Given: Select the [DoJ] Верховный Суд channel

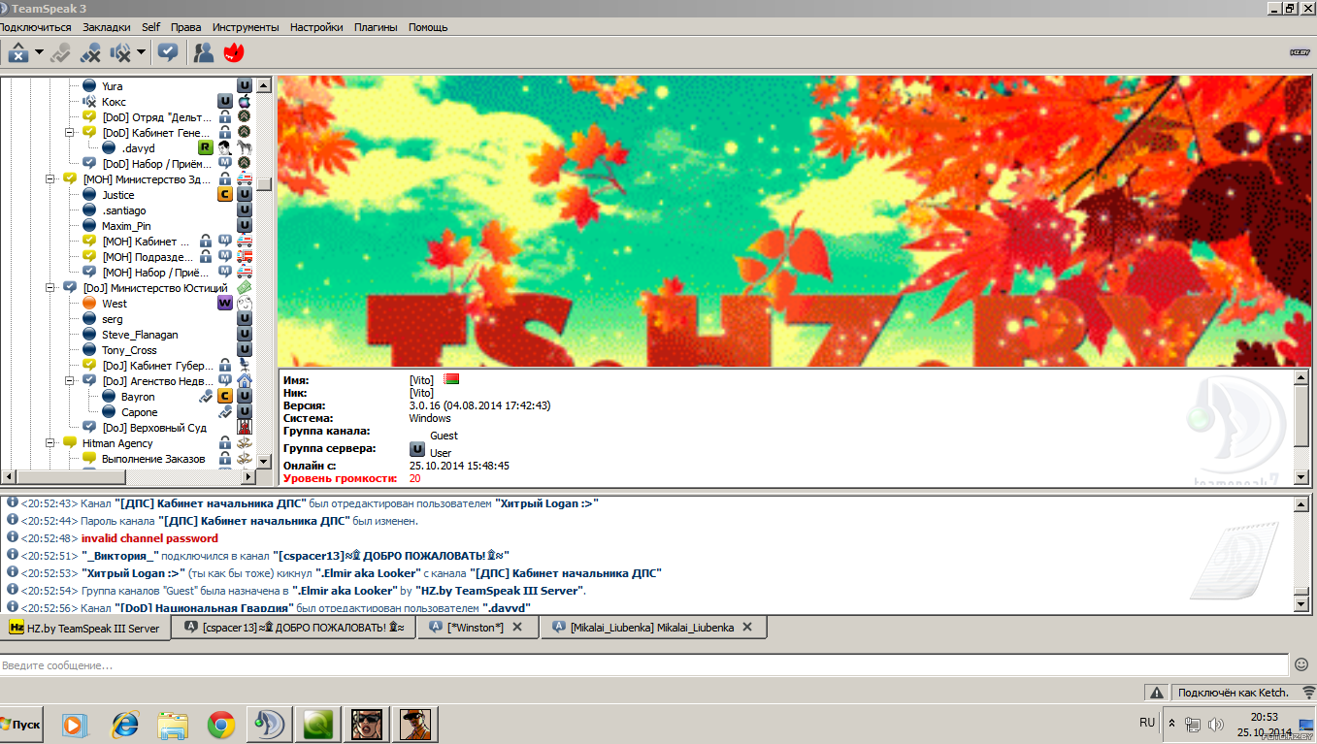Looking at the screenshot, I should click(153, 428).
